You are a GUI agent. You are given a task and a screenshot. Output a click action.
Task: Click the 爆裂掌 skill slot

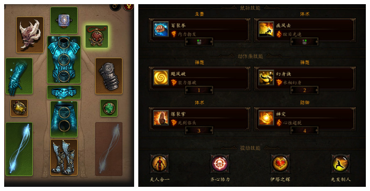click(199, 119)
